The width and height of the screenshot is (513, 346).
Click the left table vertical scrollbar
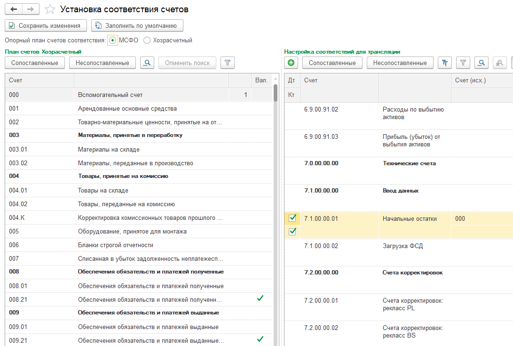pyautogui.click(x=275, y=93)
